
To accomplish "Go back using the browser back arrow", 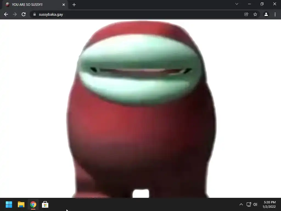I will tap(6, 14).
